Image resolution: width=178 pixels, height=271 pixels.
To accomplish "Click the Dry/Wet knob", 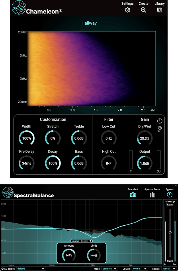I will tap(145, 138).
